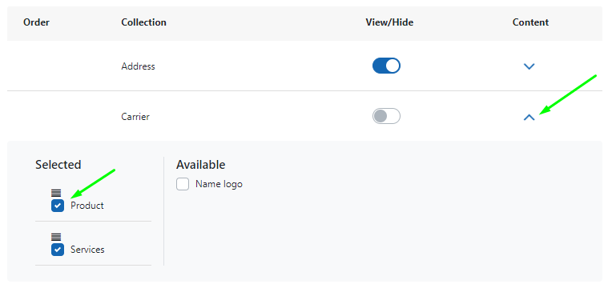
Task: Click the Services label text
Action: coord(87,250)
